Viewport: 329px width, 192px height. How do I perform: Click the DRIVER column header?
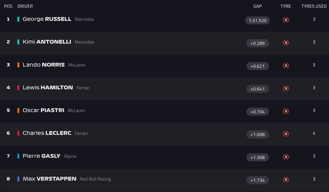click(x=25, y=6)
